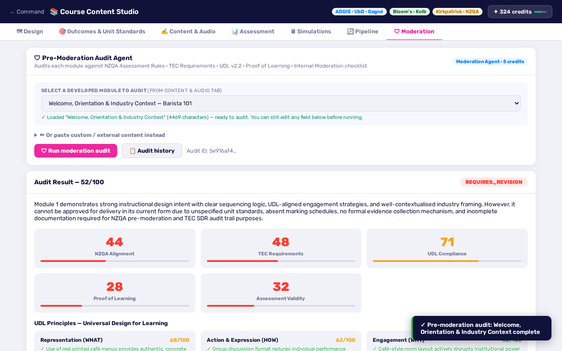Click the ADDIE • UbD • Gagné badge

(x=359, y=12)
